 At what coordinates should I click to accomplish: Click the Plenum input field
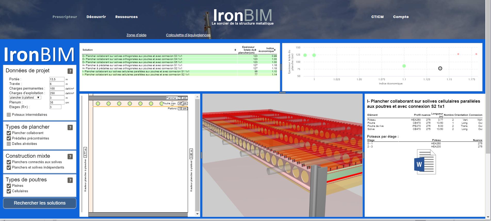pos(57,102)
